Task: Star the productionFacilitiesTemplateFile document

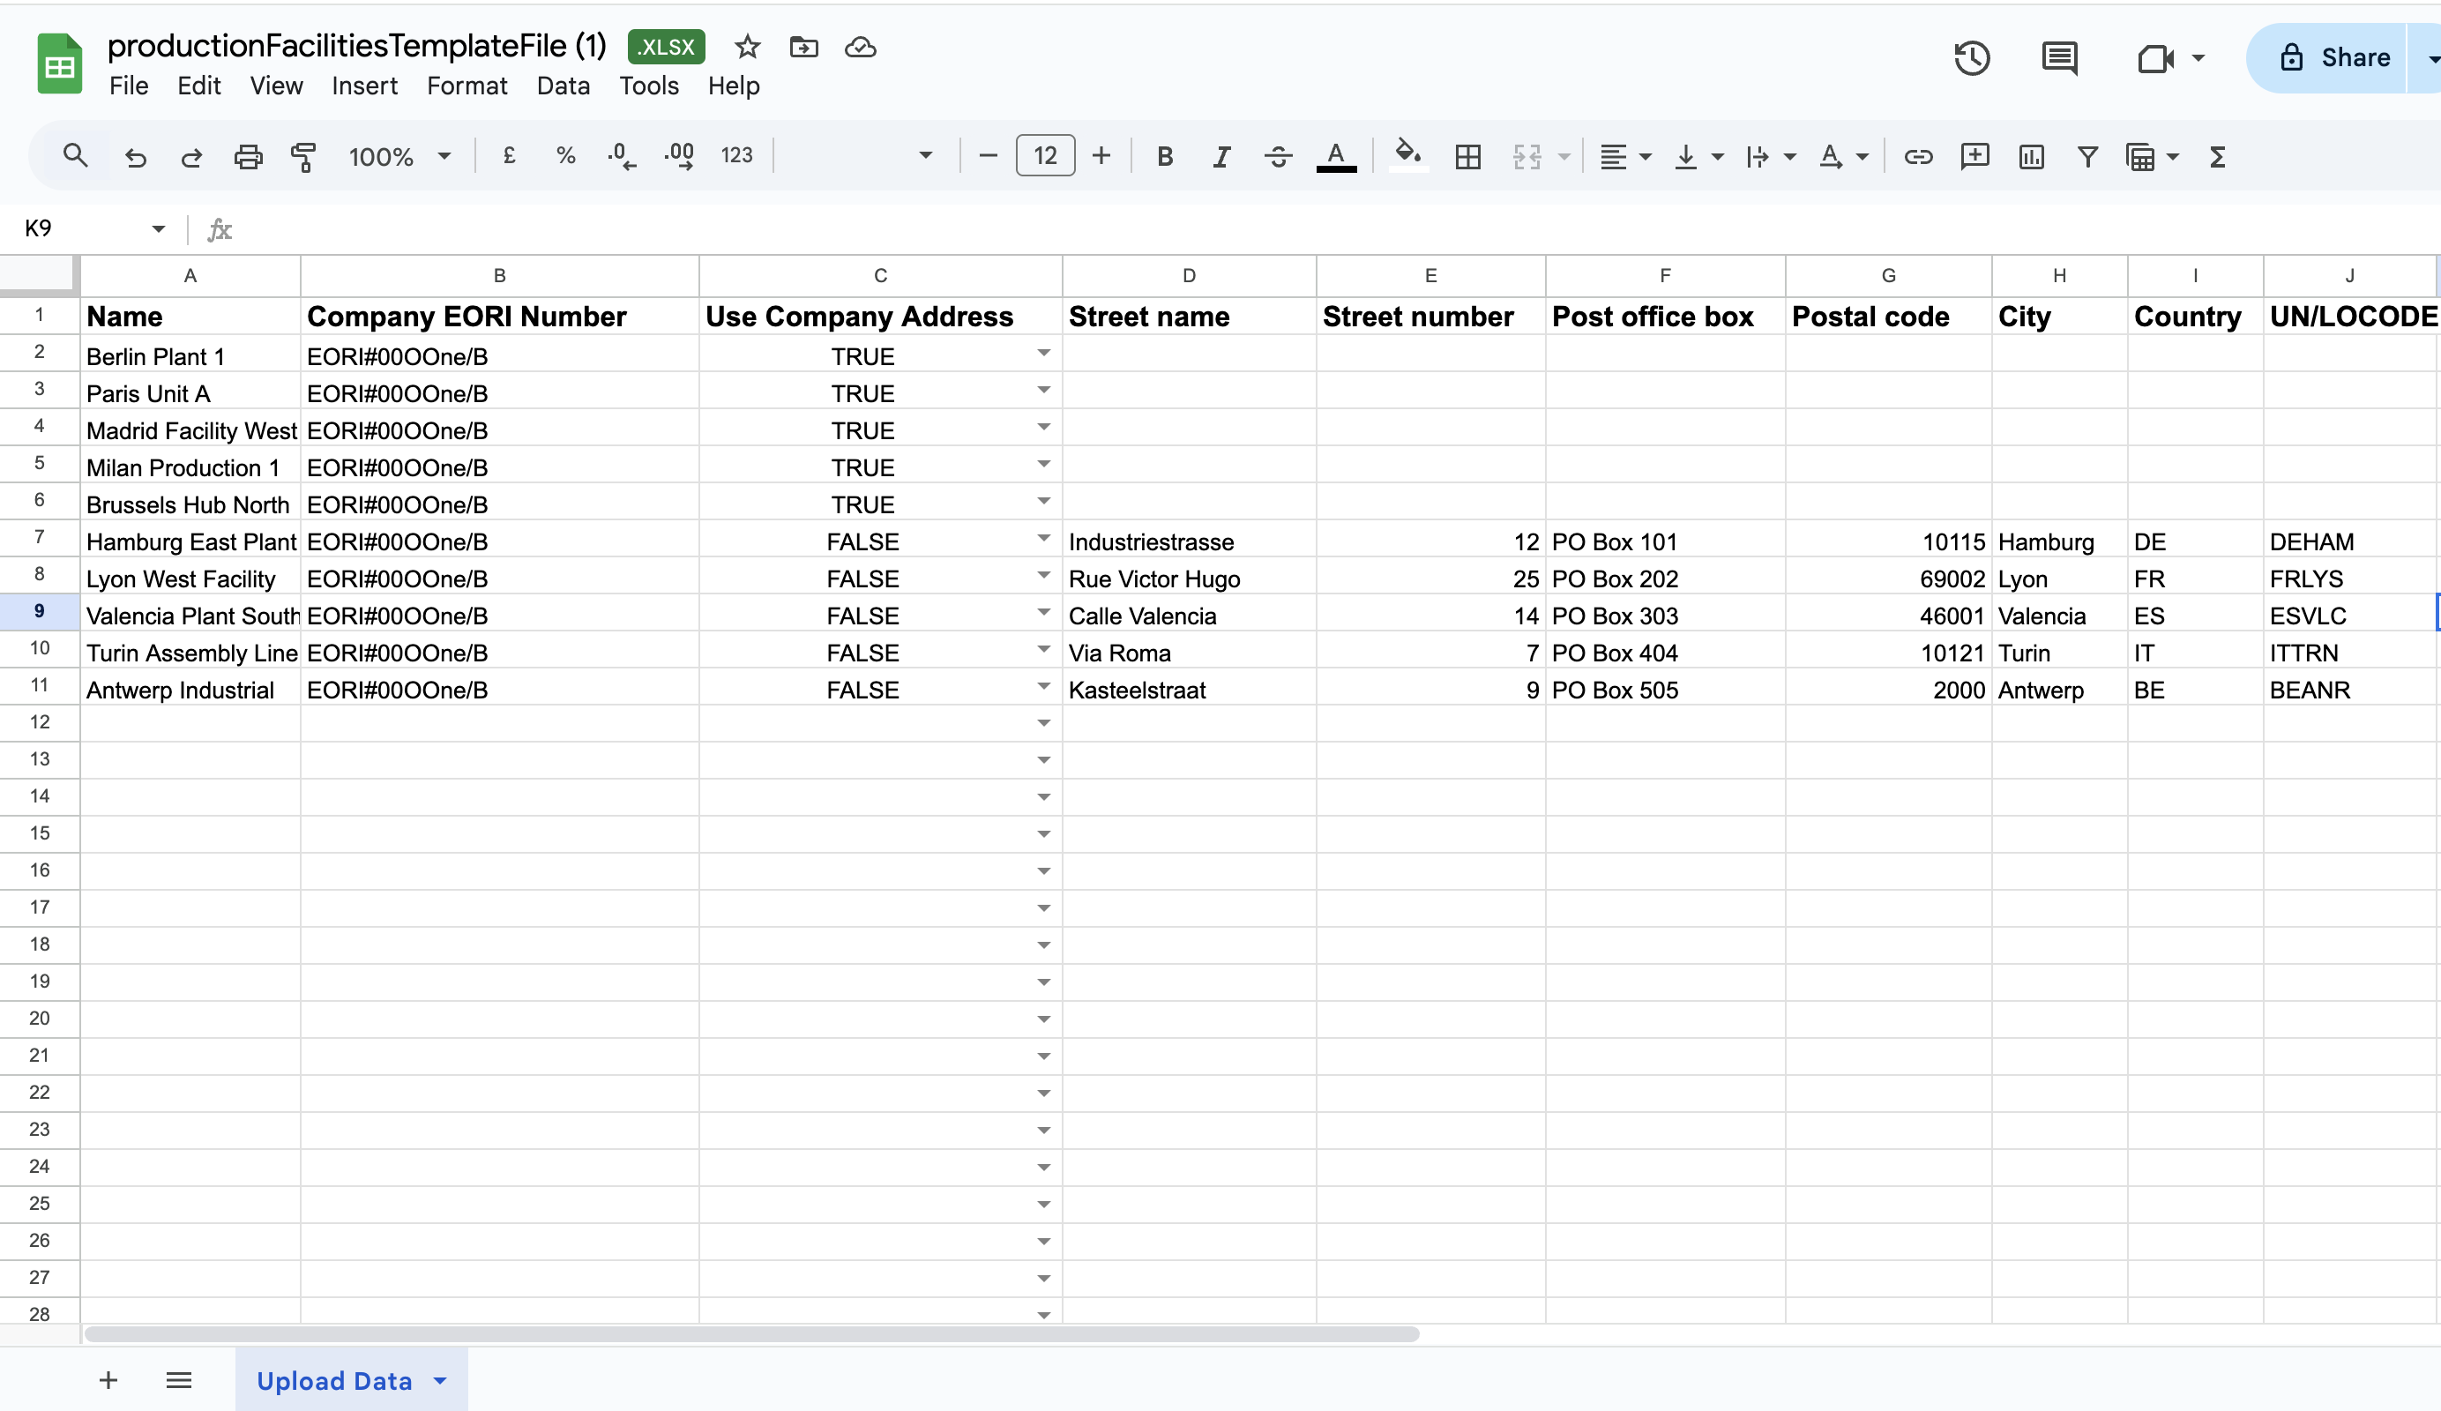Action: tap(747, 47)
